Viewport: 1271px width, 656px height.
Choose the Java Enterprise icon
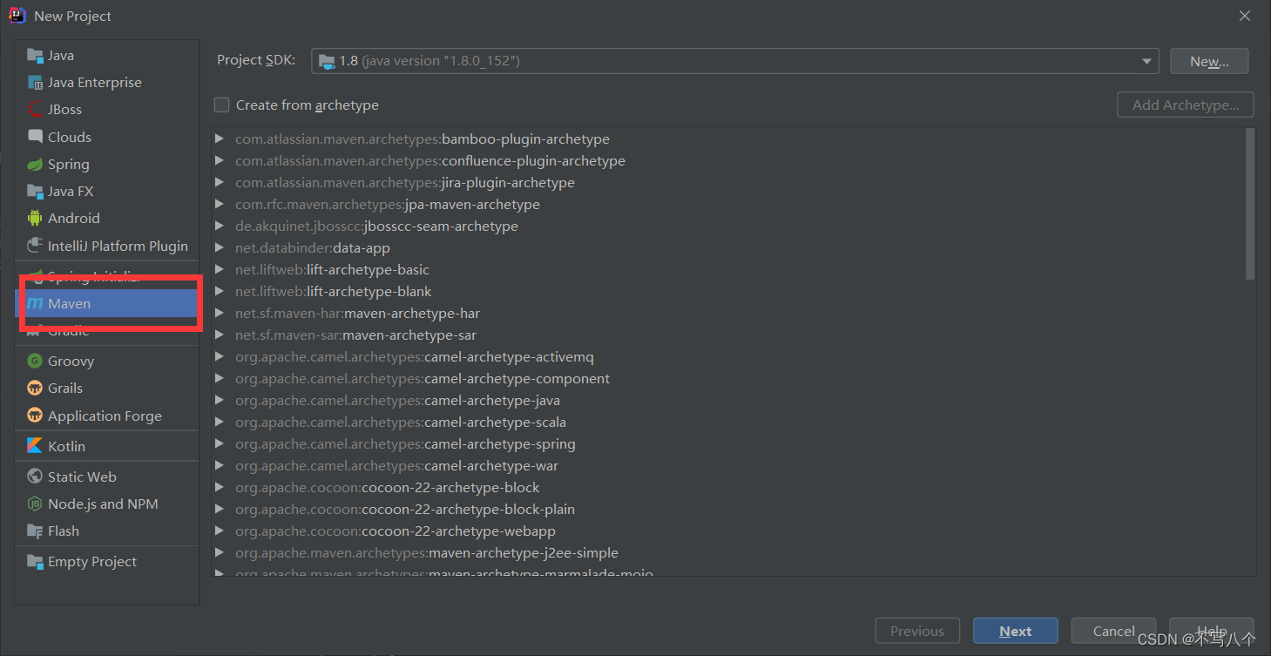[x=35, y=83]
